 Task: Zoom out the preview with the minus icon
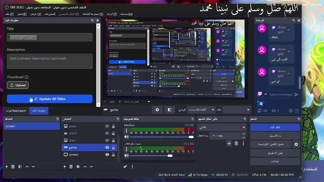coord(105,102)
